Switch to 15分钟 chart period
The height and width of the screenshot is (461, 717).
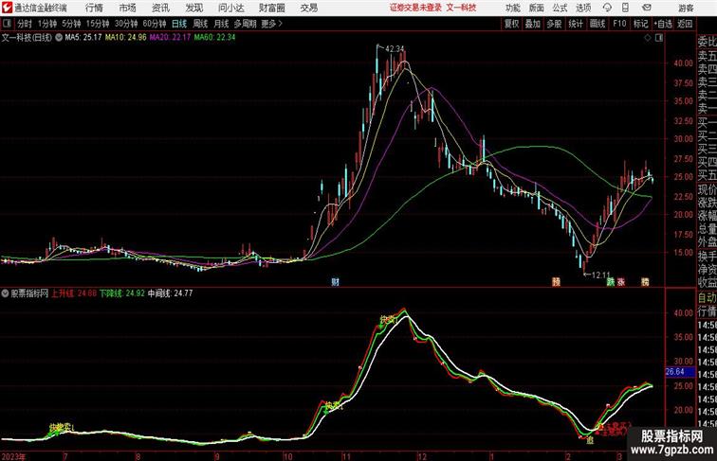[98, 24]
